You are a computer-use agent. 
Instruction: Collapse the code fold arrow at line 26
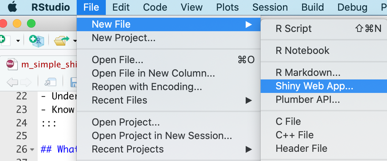[32, 150]
